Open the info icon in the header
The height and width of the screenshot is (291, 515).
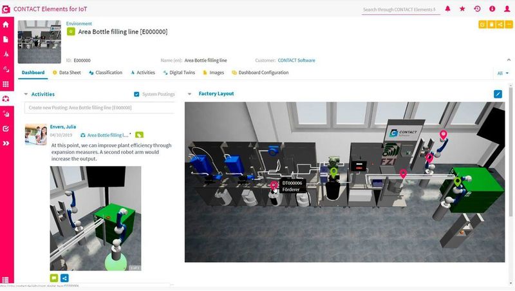click(492, 9)
